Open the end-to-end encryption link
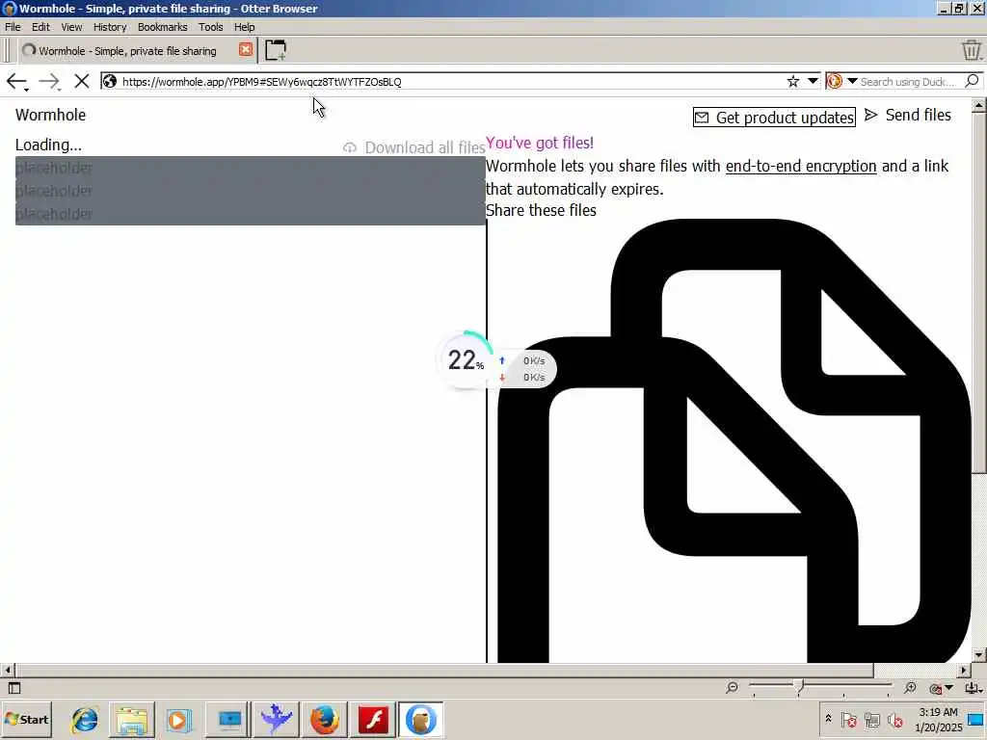Viewport: 987px width, 740px height. pyautogui.click(x=801, y=166)
